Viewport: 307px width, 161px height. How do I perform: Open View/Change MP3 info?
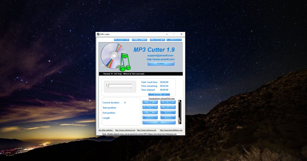point(159,94)
